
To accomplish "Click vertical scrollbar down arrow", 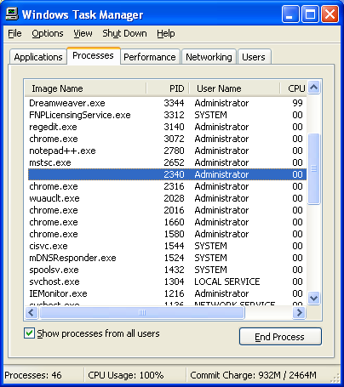I will coord(314,298).
